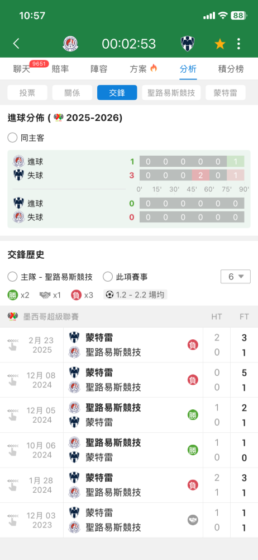This screenshot has width=258, height=560.
Task: Toggle the favorite star icon
Action: click(220, 44)
